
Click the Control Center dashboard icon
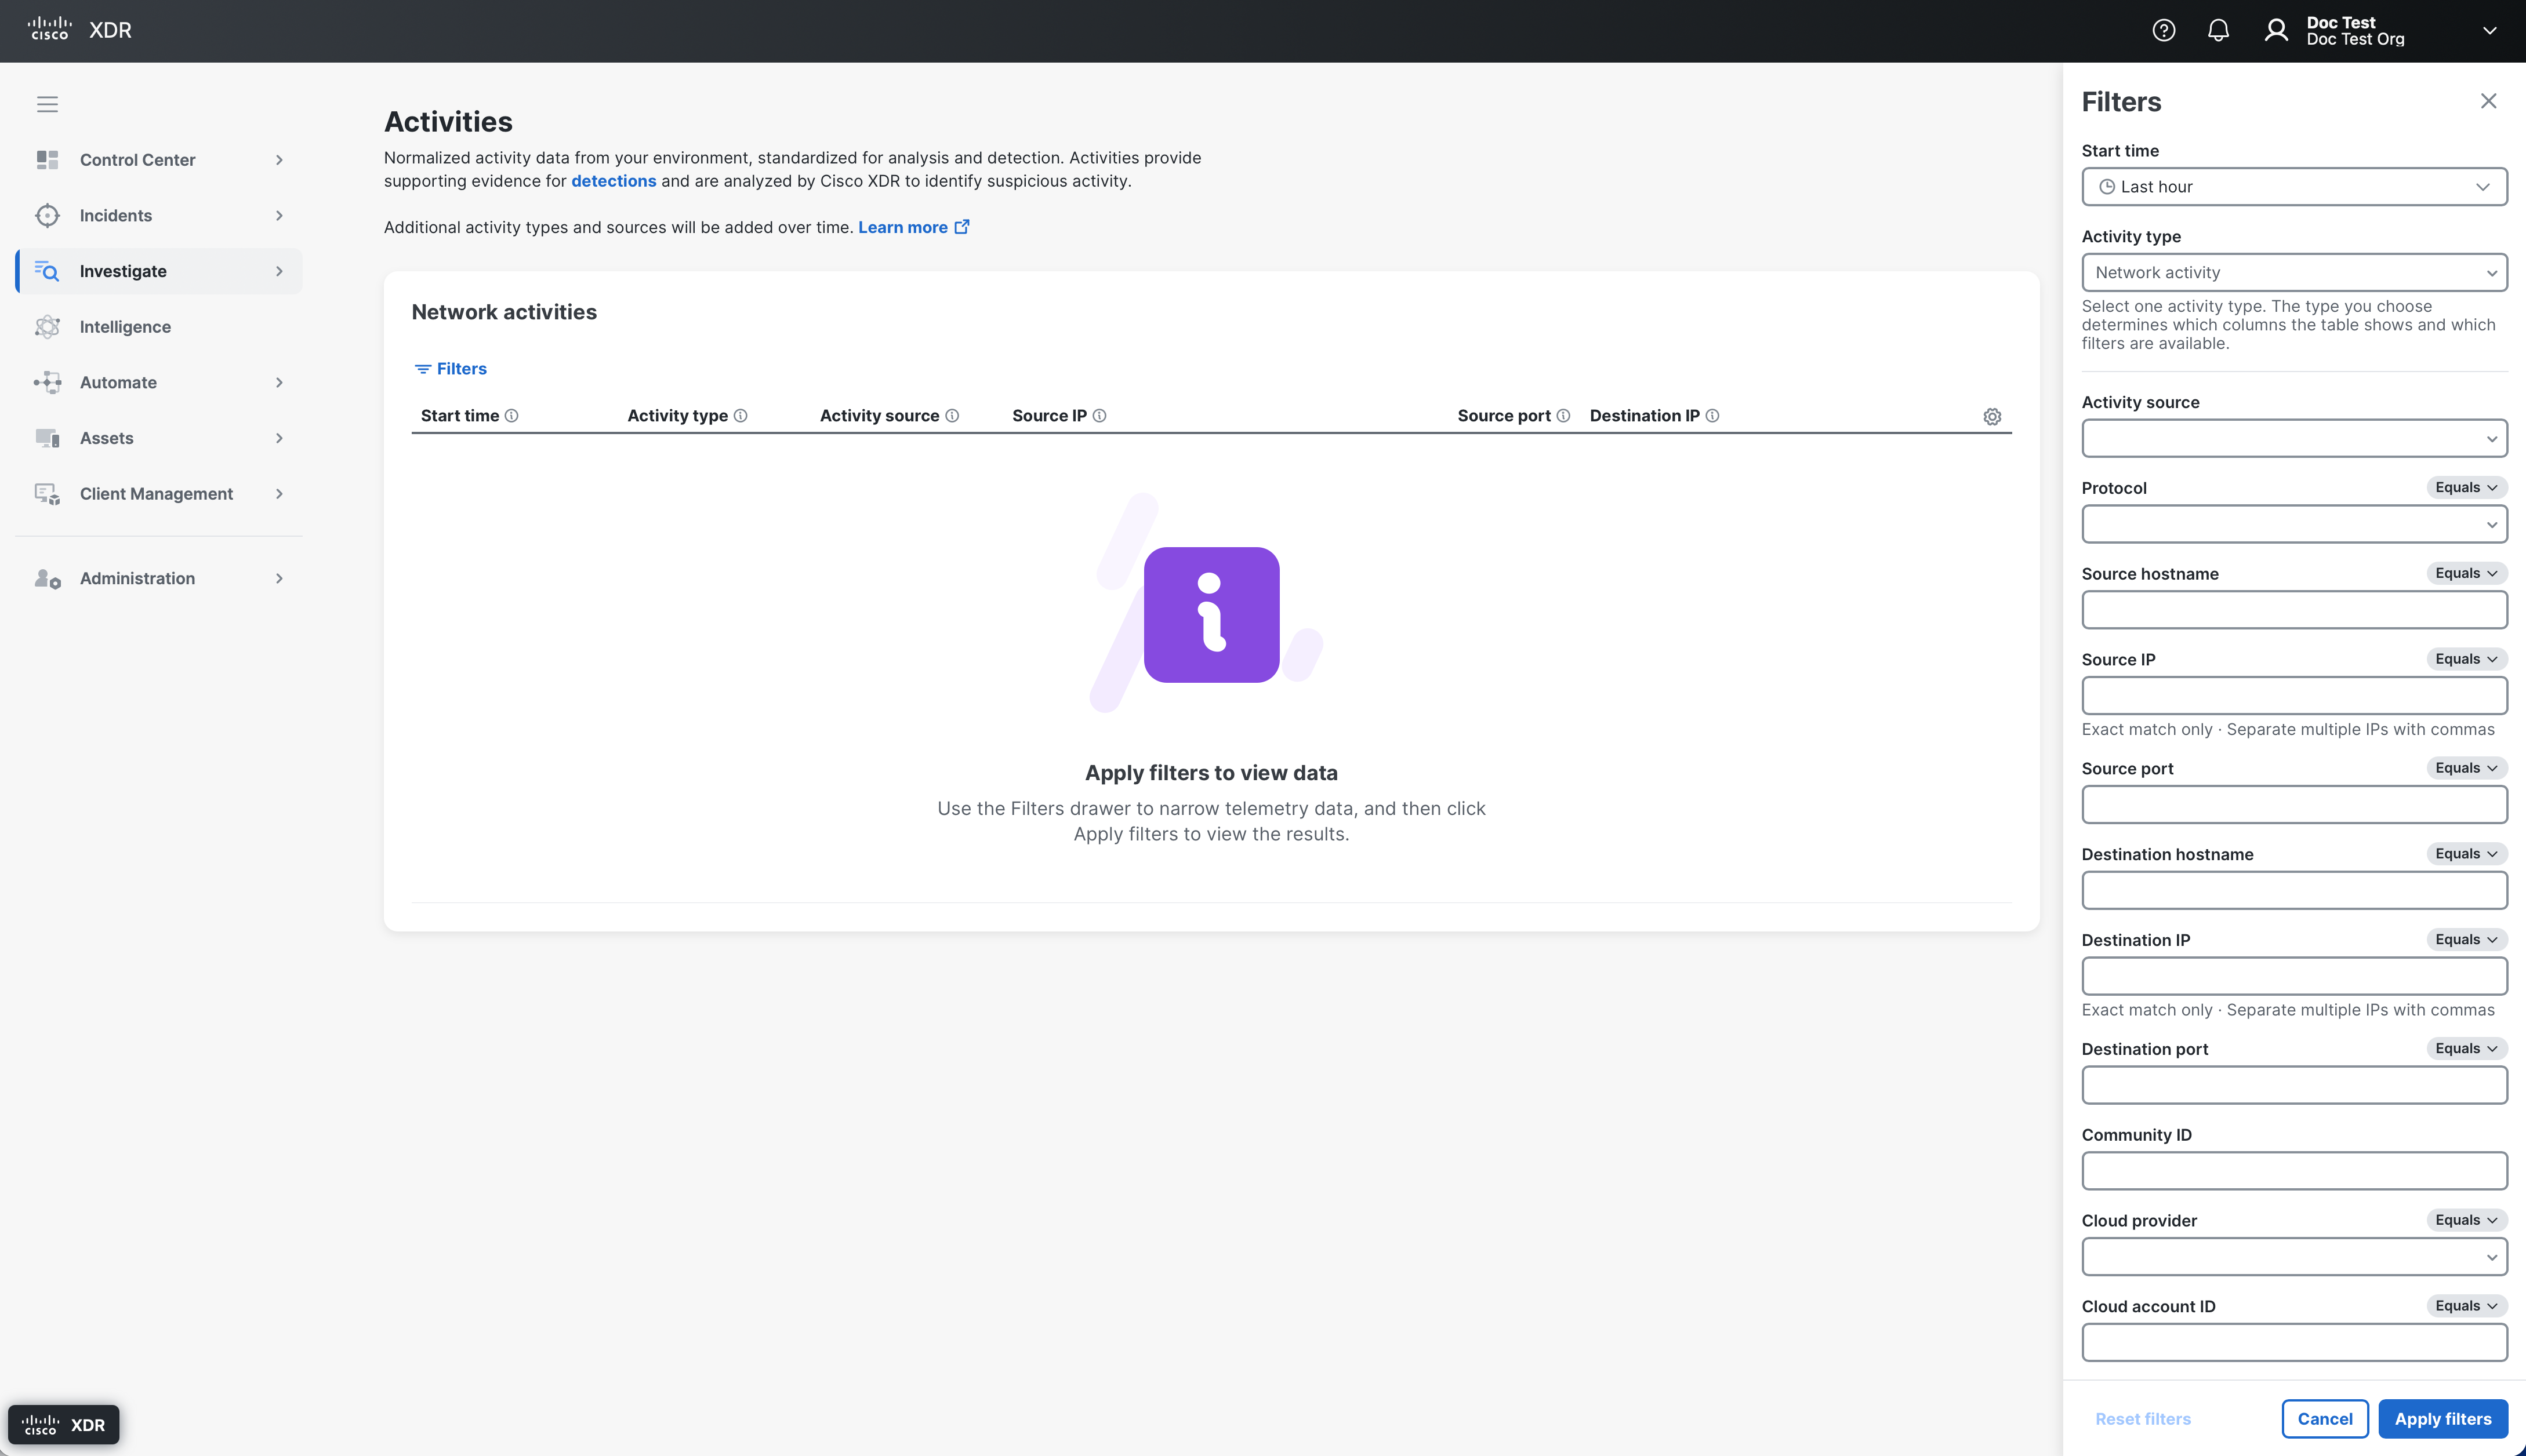point(47,160)
